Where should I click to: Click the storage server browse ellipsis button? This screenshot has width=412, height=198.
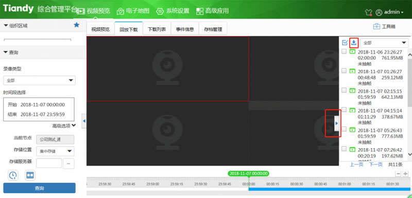[x=68, y=164]
